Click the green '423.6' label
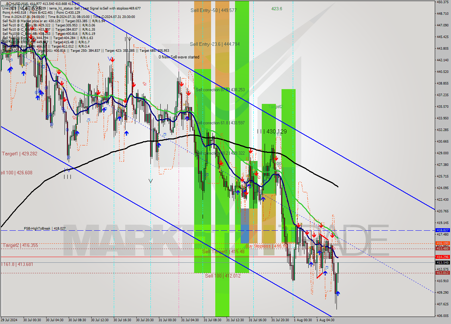The image size is (451, 324). [277, 9]
